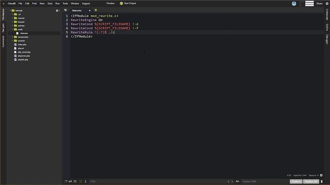This screenshot has width=330, height=185.
Task: Go to previous search match arrow
Action: coord(228,181)
